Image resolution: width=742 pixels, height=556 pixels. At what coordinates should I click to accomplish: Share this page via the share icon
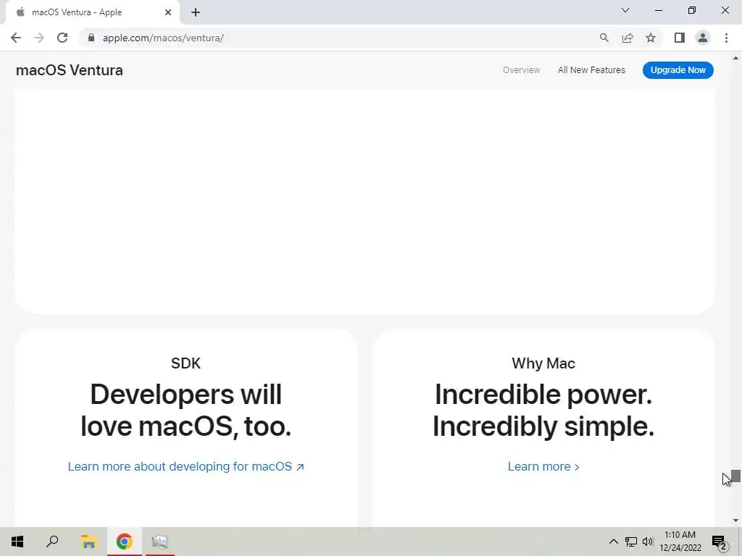point(628,38)
